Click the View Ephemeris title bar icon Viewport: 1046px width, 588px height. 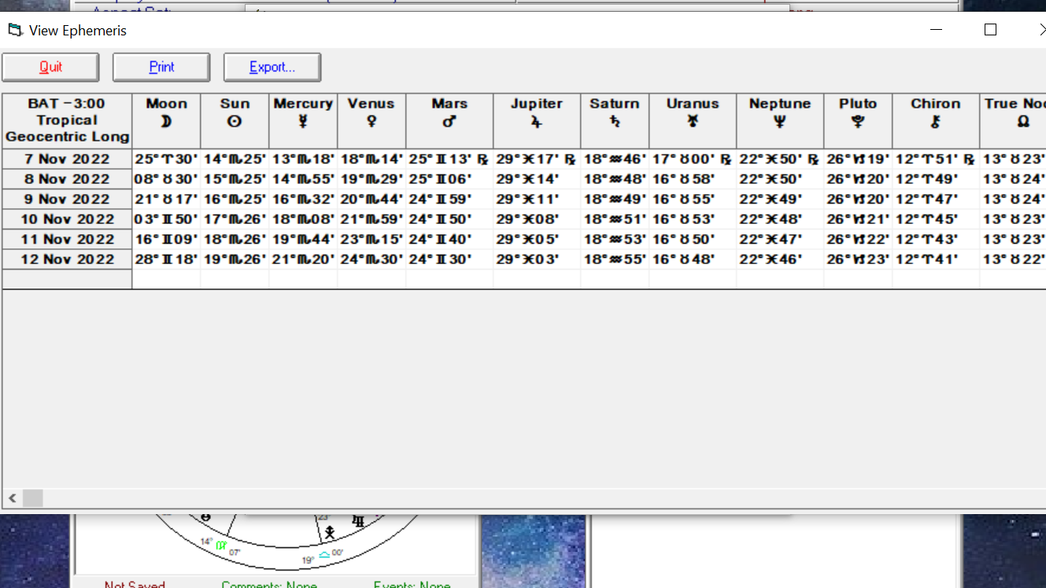pos(15,31)
